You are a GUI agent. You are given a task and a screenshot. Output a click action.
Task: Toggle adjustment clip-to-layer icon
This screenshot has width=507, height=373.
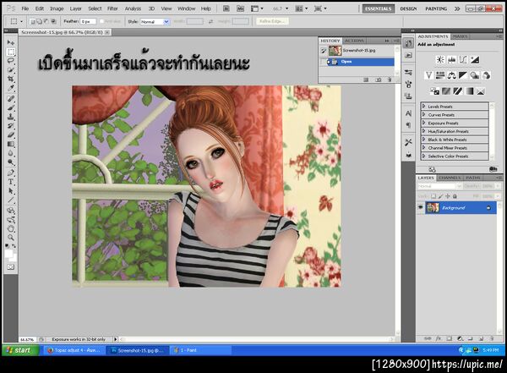click(493, 169)
